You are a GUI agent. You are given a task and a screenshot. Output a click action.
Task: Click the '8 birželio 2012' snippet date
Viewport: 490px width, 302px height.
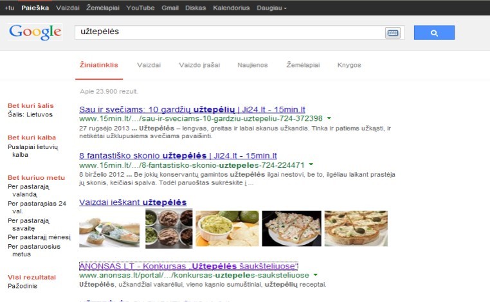(102, 175)
